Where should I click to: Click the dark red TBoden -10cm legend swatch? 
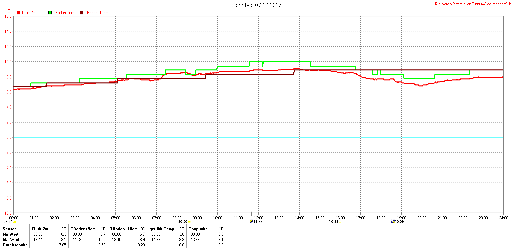(x=82, y=13)
